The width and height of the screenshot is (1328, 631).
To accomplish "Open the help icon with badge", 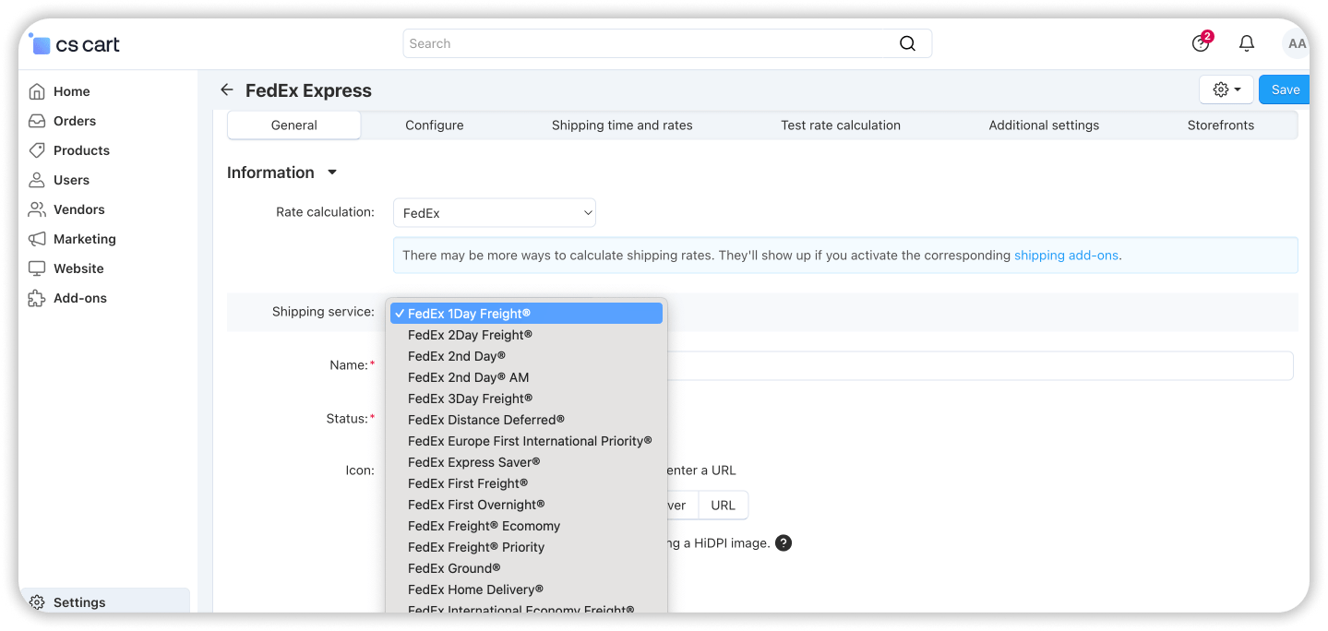I will point(1201,43).
